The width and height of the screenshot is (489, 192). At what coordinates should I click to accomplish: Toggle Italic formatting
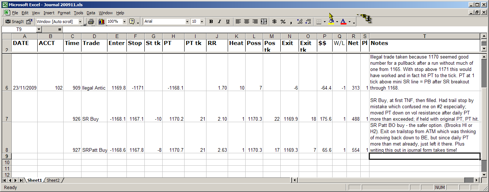pos(219,22)
